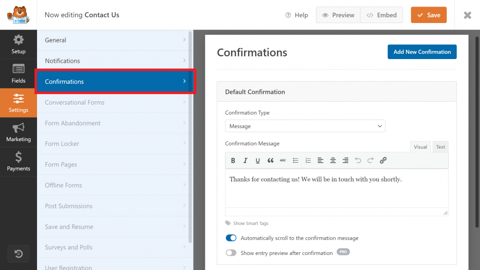
Task: Open the Fields panel in the sidebar
Action: (x=18, y=73)
